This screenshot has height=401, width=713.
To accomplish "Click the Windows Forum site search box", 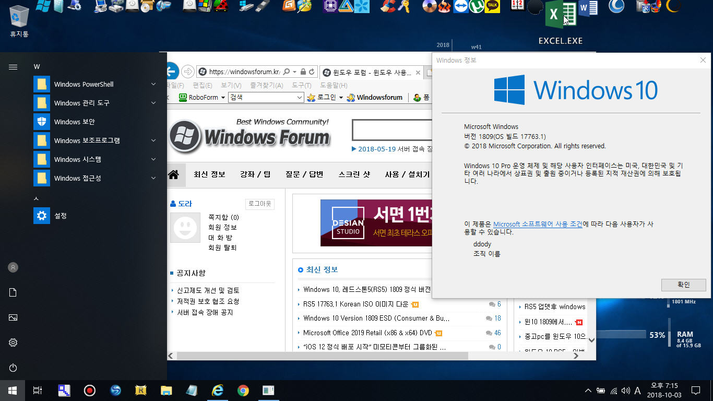I will point(391,130).
